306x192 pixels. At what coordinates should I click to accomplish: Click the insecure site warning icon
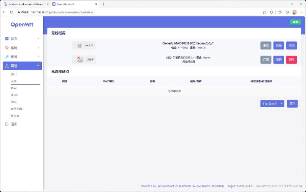(x=19, y=12)
